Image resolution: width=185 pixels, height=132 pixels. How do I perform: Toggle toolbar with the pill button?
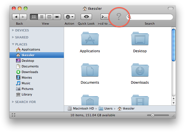pyautogui.click(x=171, y=8)
